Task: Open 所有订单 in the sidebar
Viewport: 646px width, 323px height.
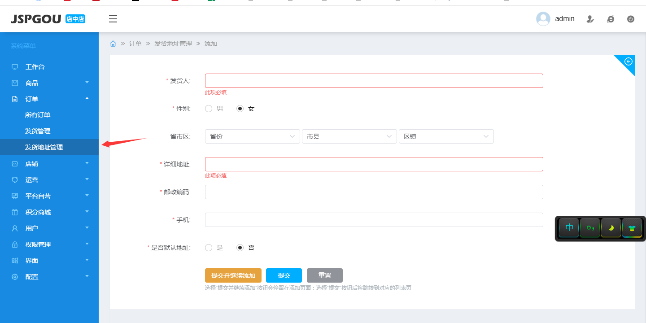Action: pos(38,115)
